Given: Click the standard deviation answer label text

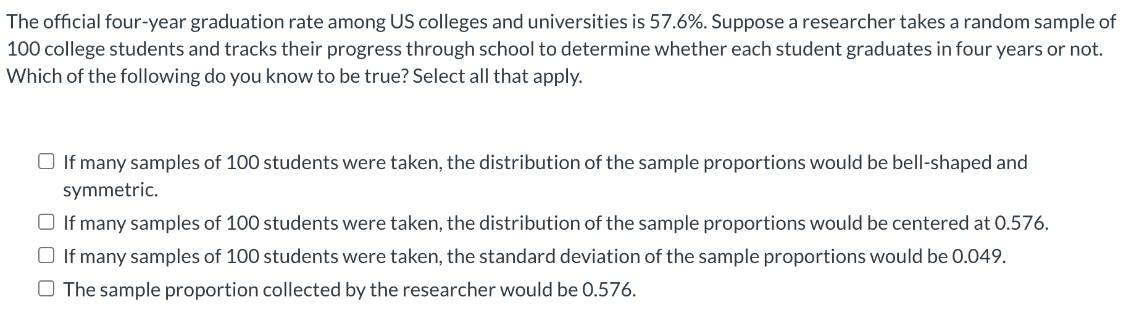Looking at the screenshot, I should point(535,256).
